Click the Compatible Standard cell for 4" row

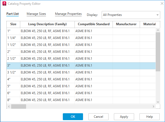pos(93,79)
